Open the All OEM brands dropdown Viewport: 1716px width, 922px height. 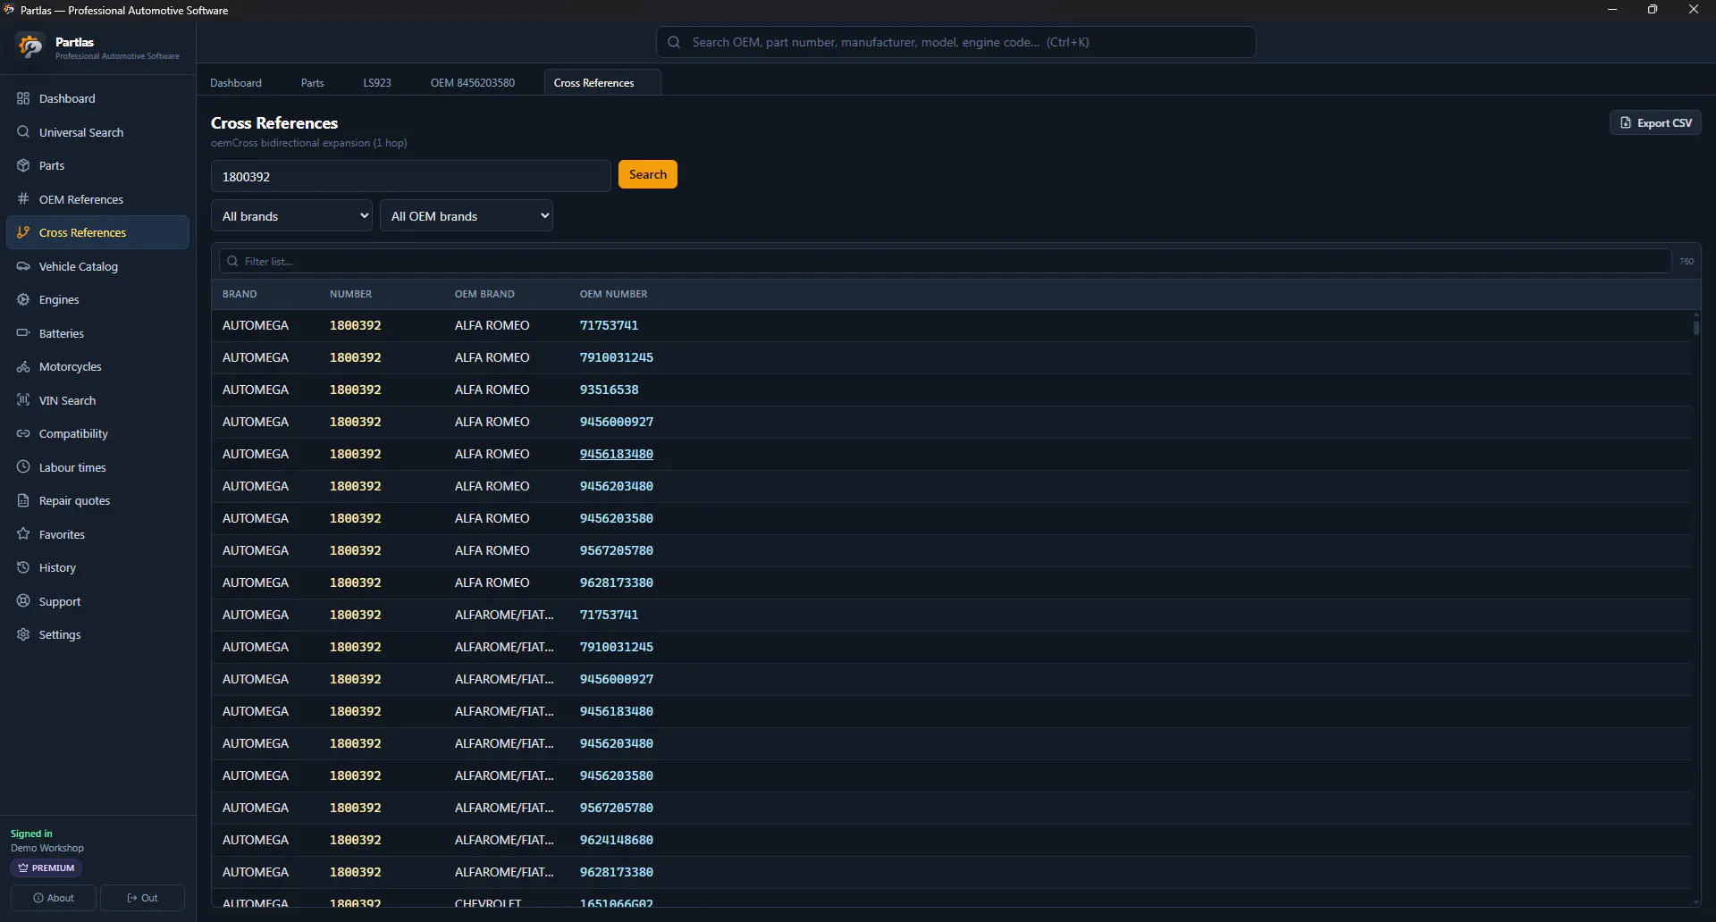[467, 215]
